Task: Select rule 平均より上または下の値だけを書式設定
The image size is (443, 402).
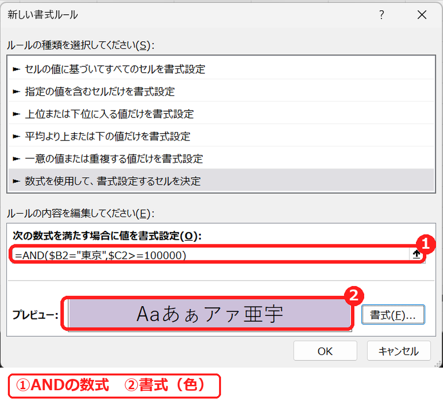Action: [221, 136]
